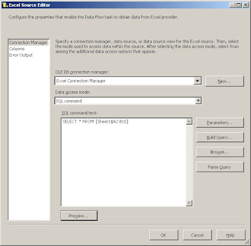Minimize the Excel Source Editor window
The width and height of the screenshot is (251, 246).
point(232,5)
